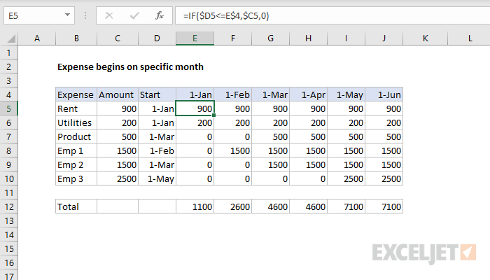
Task: Click the '1-Feb' column header cell
Action: 233,94
